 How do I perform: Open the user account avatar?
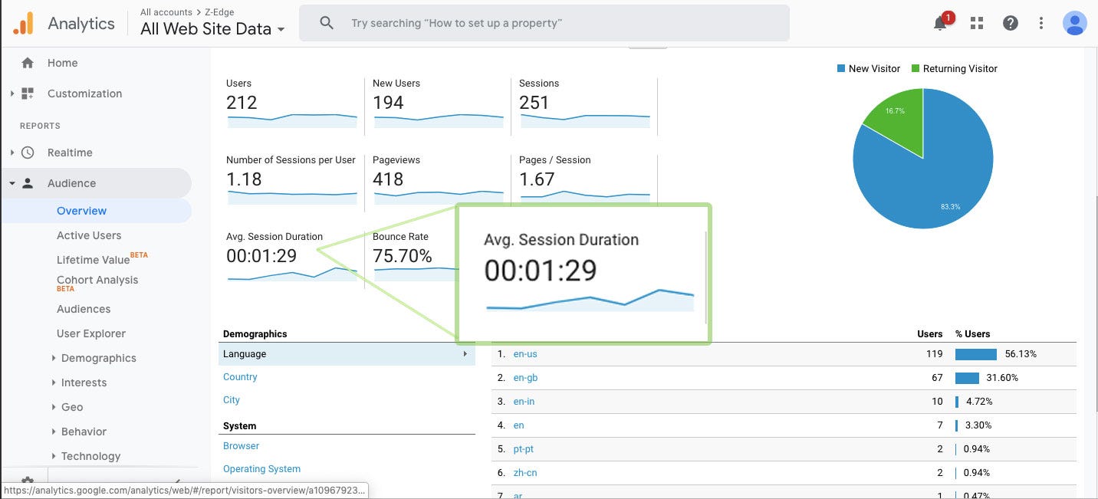[1074, 23]
